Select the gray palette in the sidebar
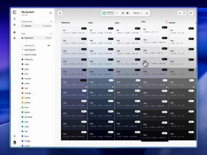The width and height of the screenshot is (207, 155). click(x=26, y=69)
